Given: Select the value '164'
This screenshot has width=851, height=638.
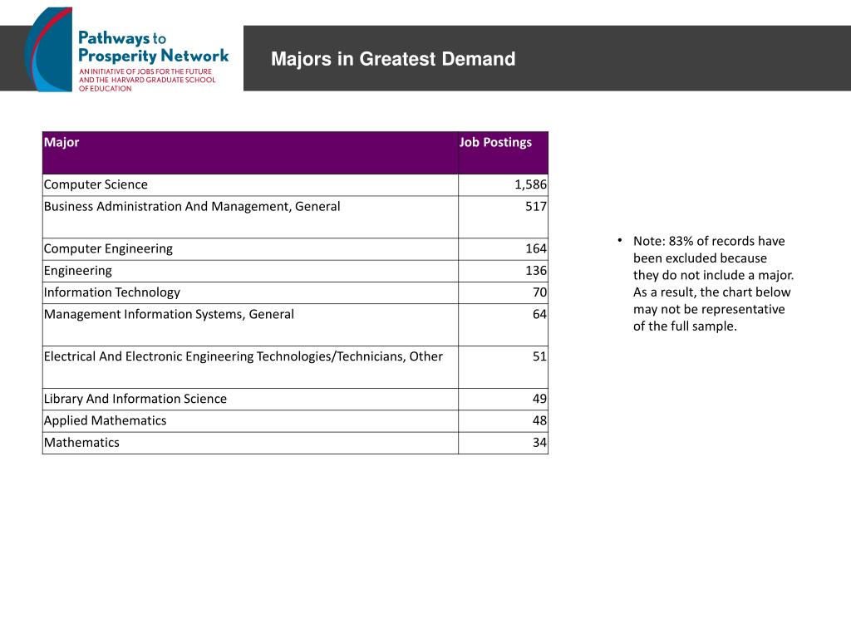Looking at the screenshot, I should pos(536,248).
